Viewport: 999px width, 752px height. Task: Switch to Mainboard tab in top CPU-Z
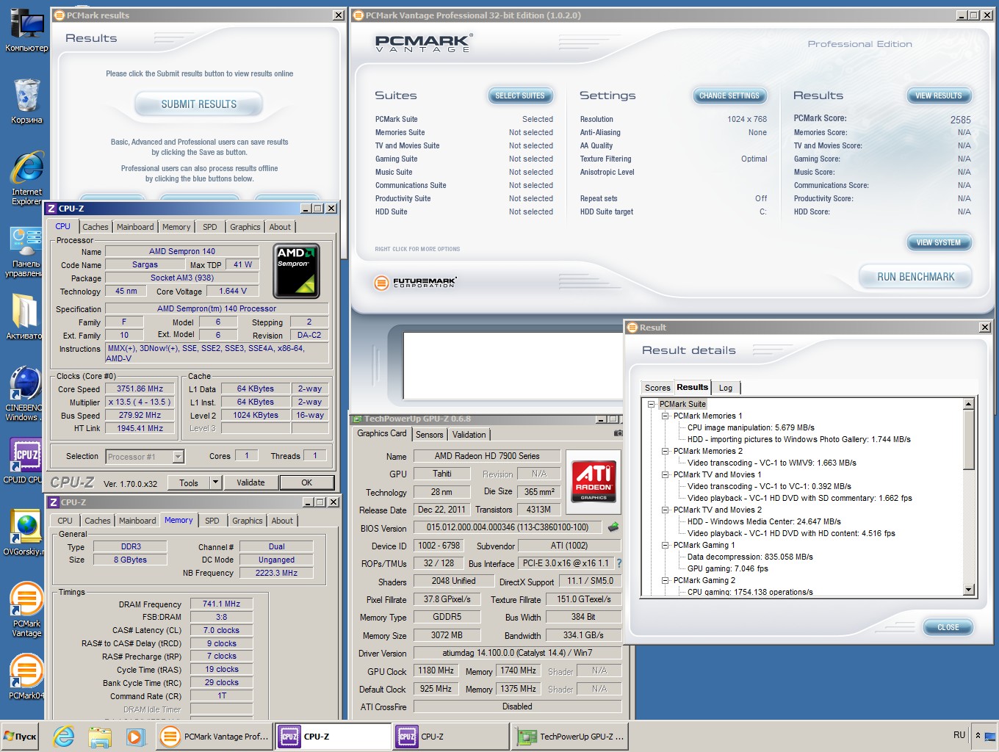click(135, 227)
